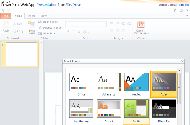This screenshot has width=190, height=125.
Task: Select slide 1 thumbnail
Action: 22,54
